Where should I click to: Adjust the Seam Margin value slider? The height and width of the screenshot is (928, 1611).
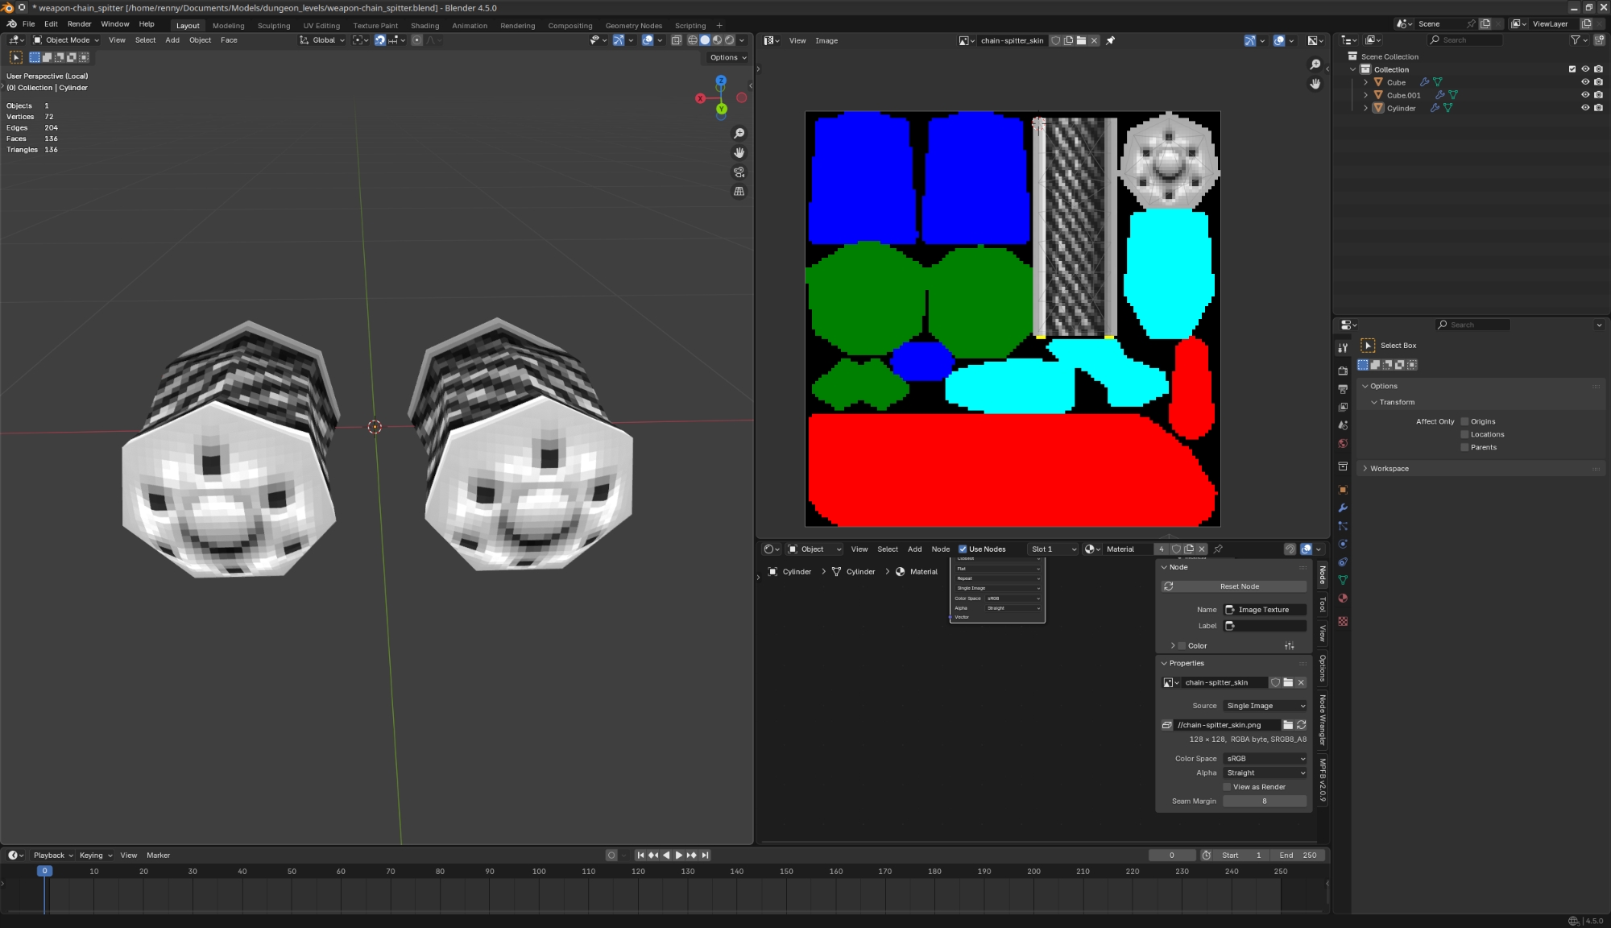pyautogui.click(x=1265, y=802)
